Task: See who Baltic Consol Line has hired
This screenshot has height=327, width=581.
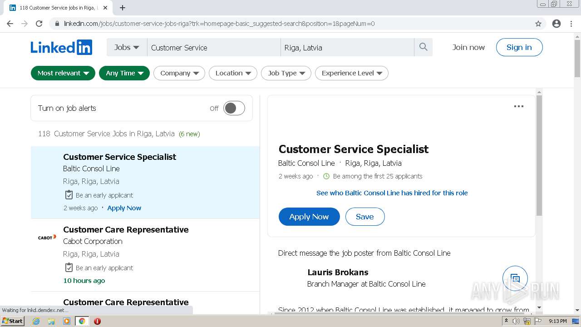Action: pyautogui.click(x=392, y=193)
